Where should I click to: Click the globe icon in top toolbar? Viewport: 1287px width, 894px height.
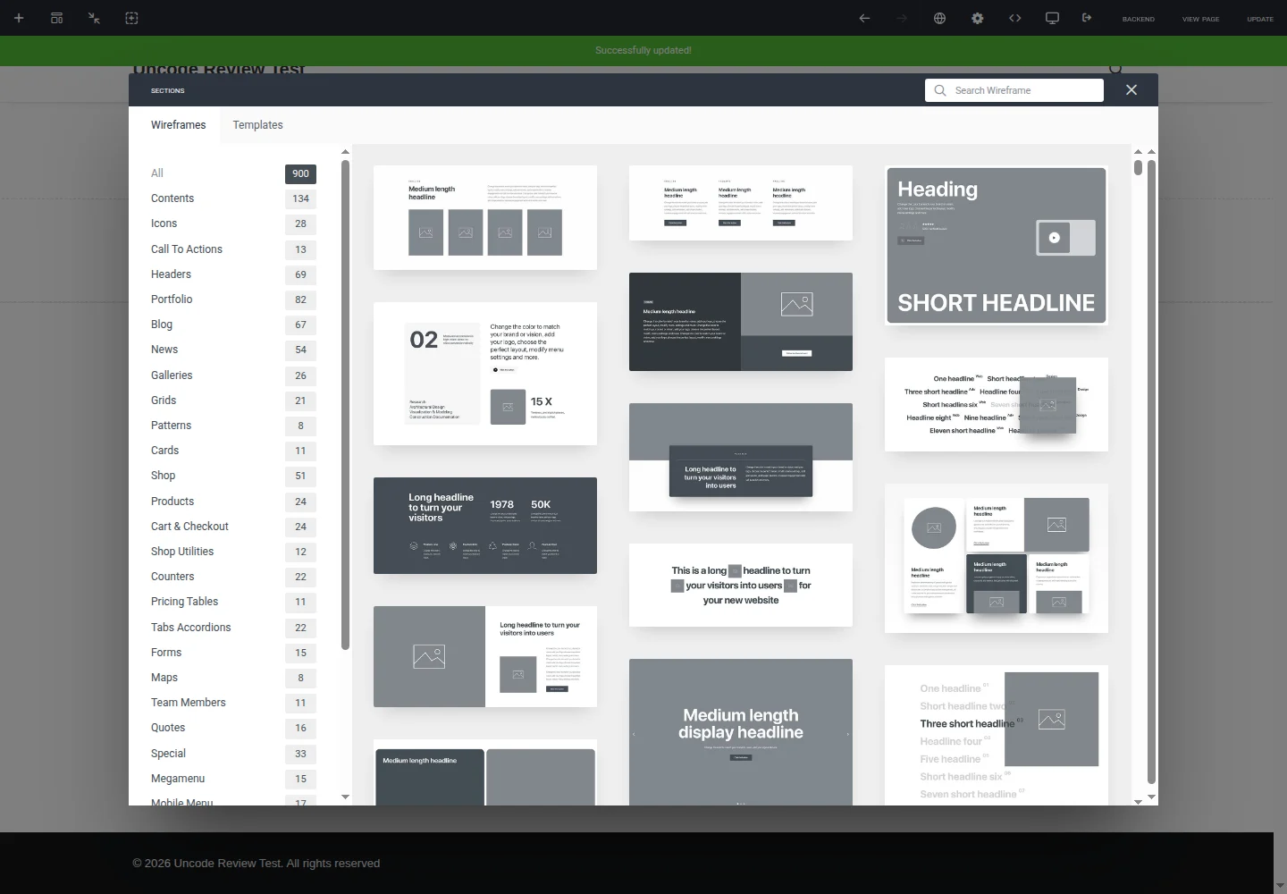[939, 18]
